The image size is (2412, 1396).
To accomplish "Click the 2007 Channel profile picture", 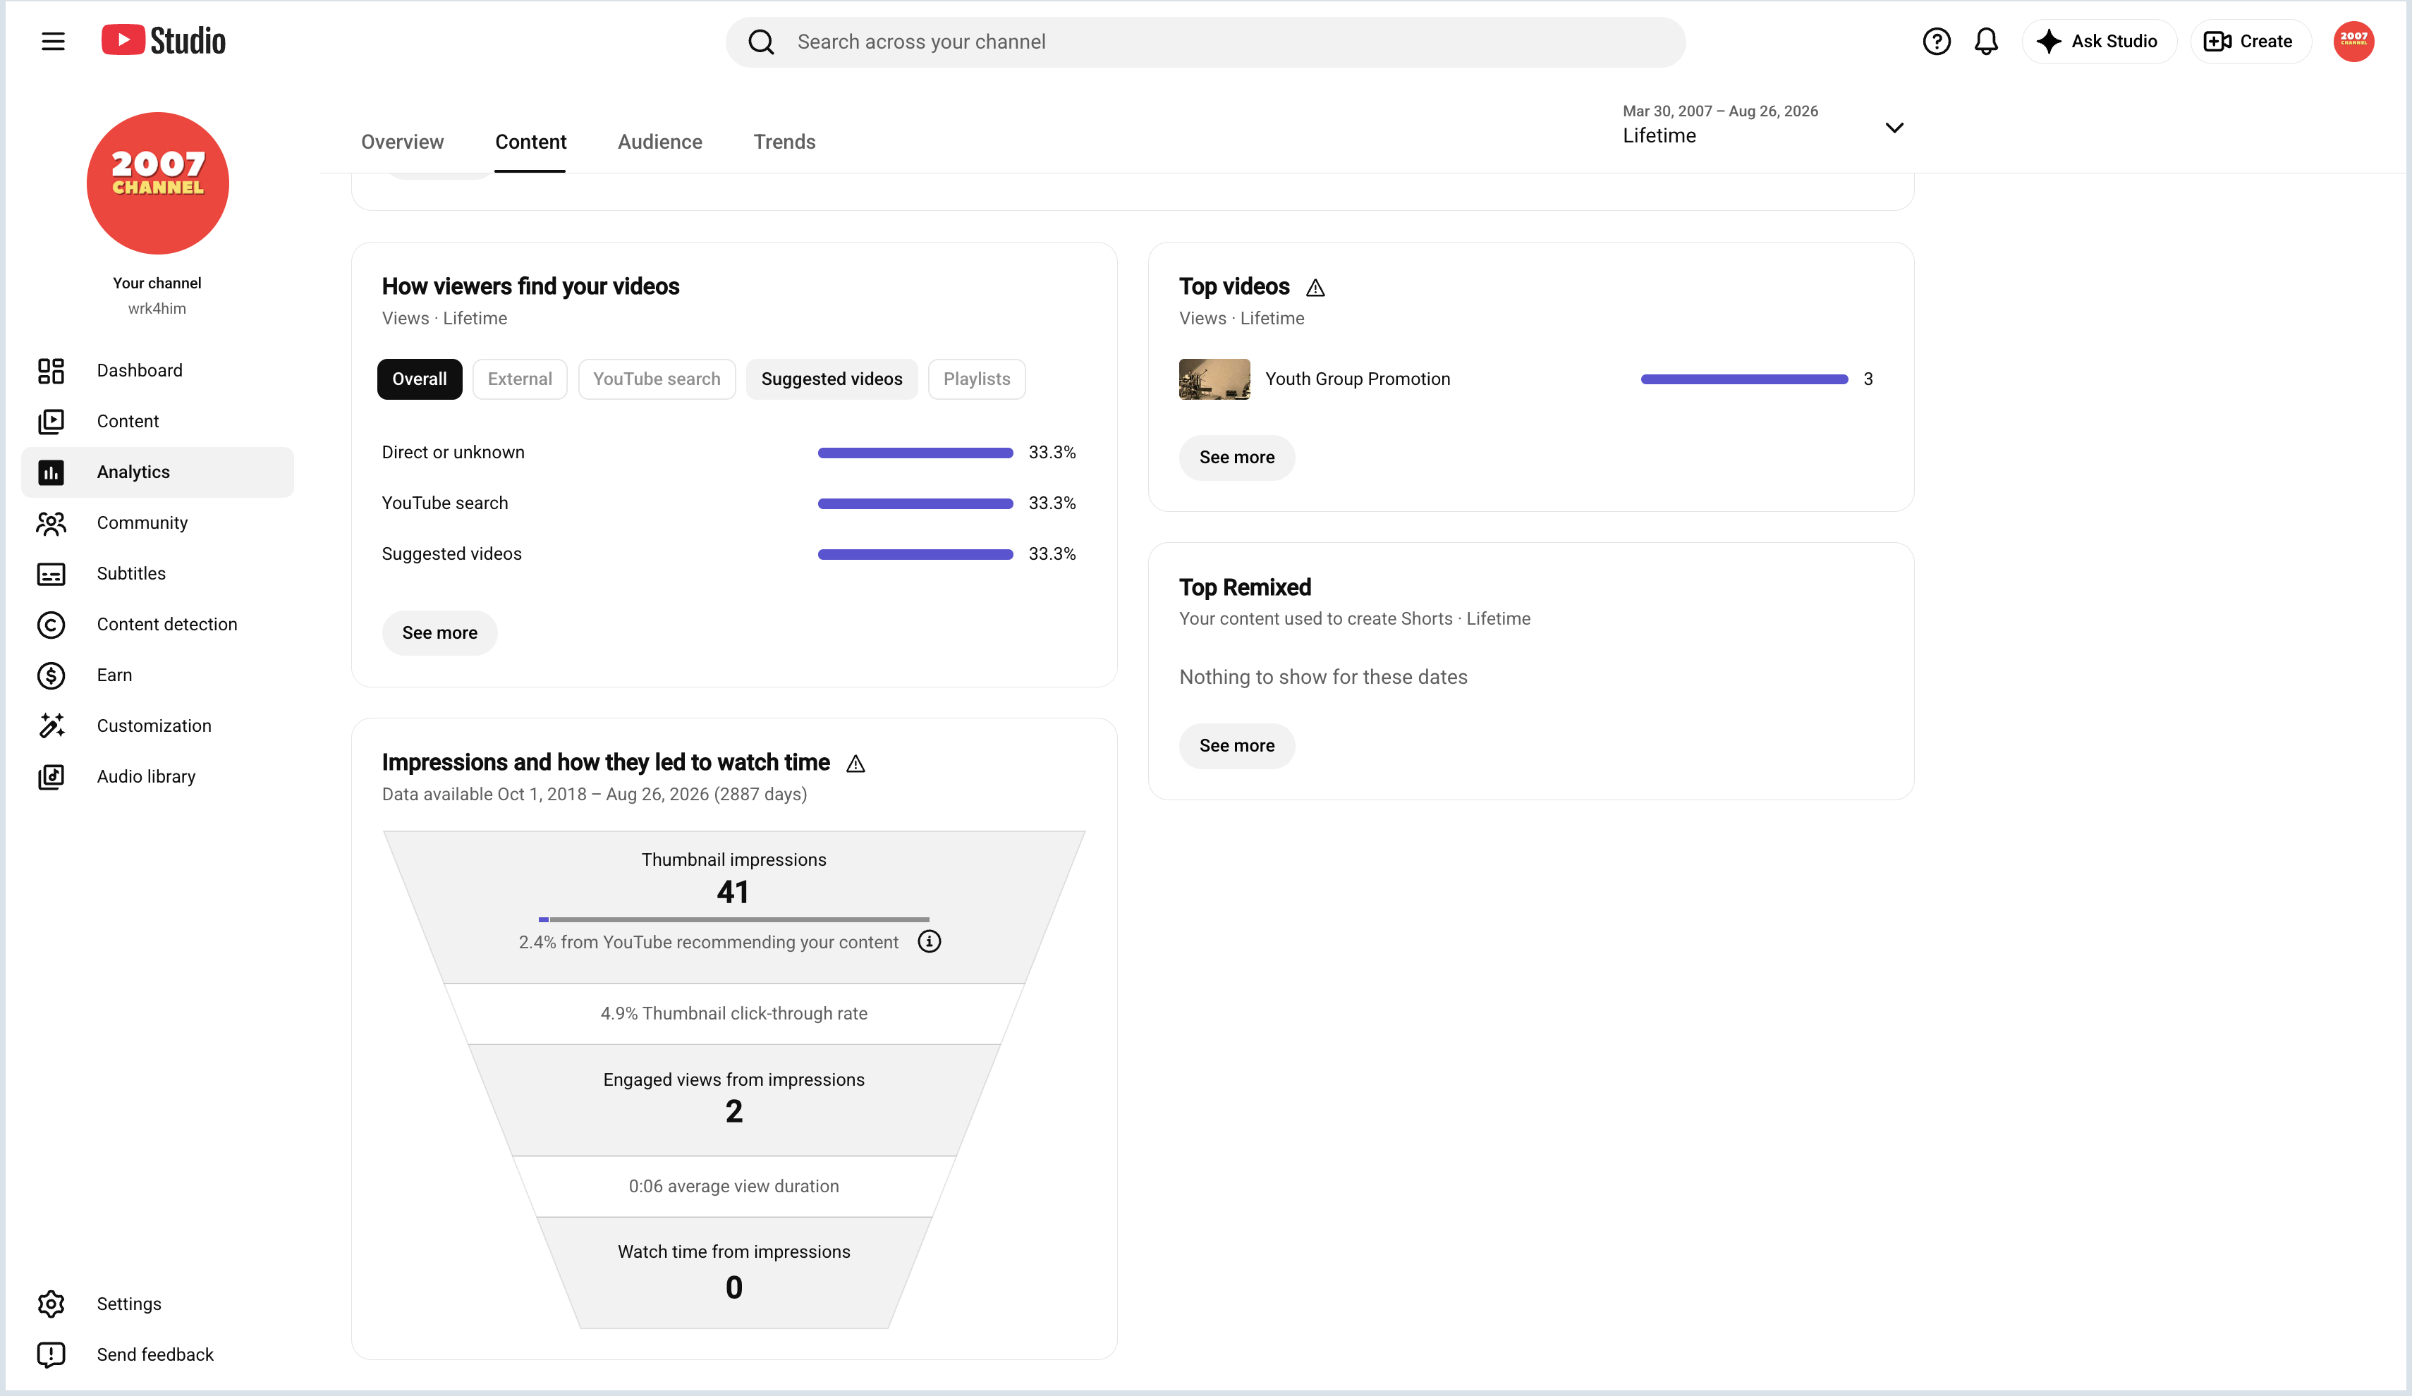I will pyautogui.click(x=157, y=183).
